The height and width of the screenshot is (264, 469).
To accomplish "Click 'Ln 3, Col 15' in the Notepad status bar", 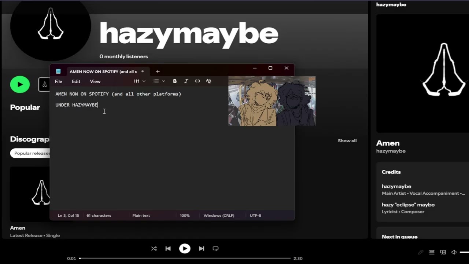I will pos(69,216).
